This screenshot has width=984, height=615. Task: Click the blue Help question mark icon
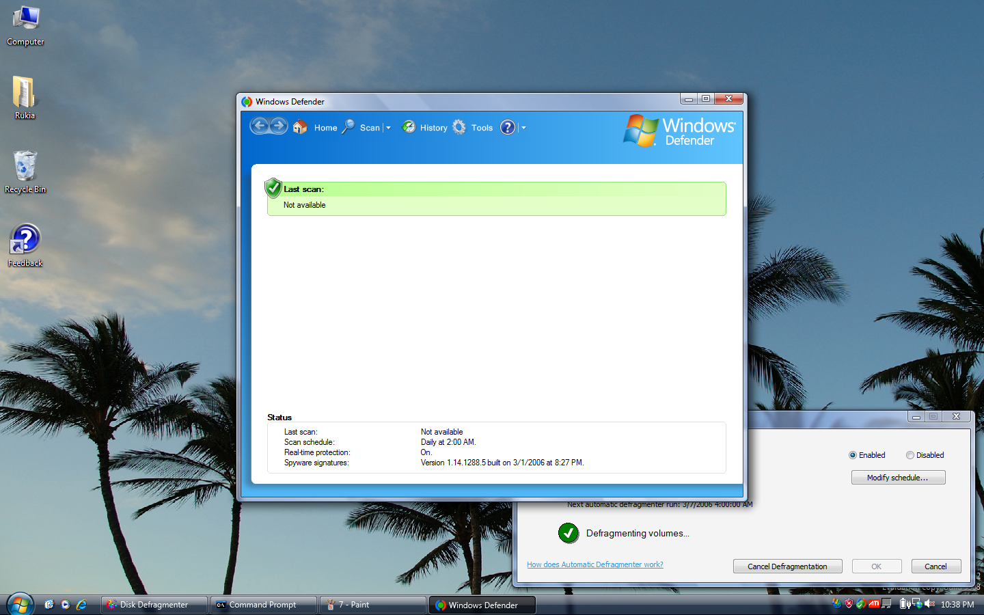(508, 128)
